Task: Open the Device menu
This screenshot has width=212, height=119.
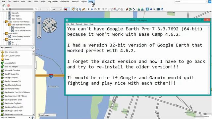Action: [16, 1]
